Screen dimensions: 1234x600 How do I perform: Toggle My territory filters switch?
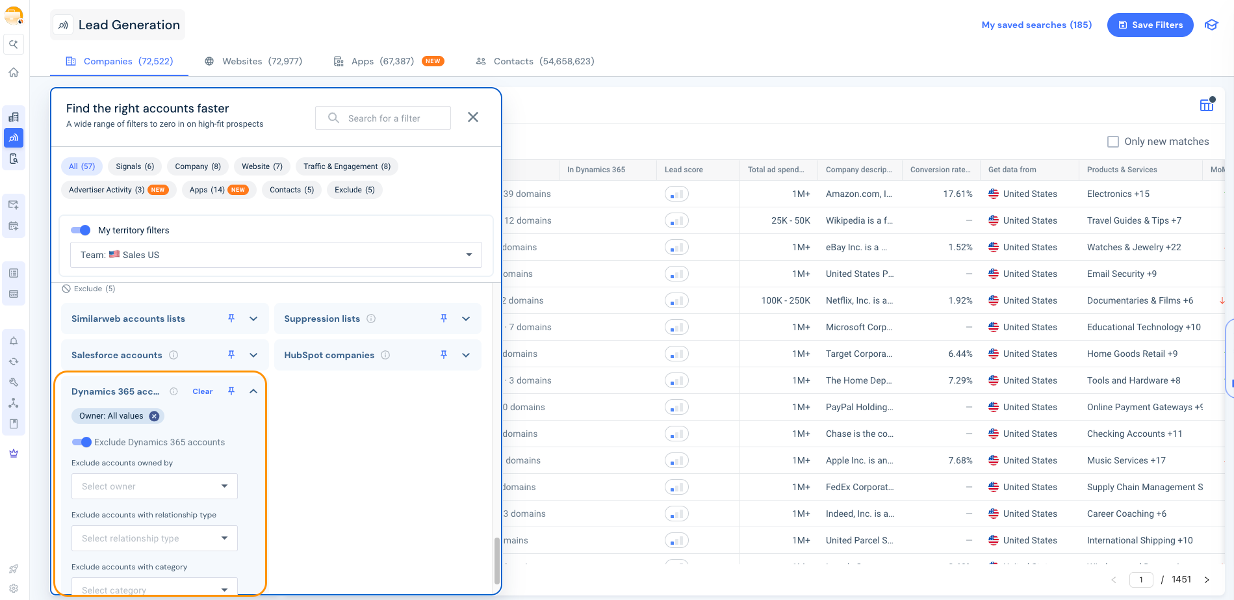[x=81, y=230]
